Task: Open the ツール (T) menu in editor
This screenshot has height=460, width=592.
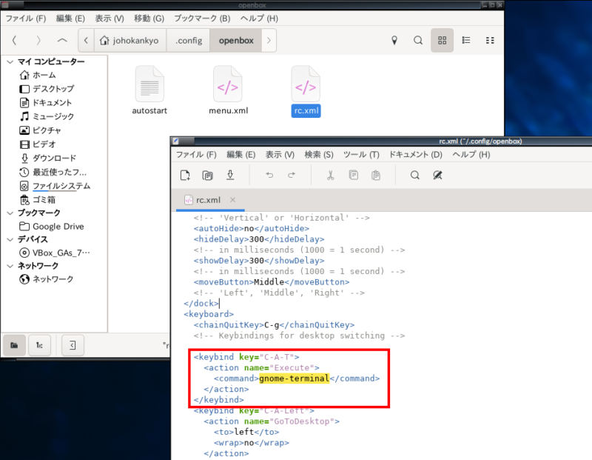Action: click(x=361, y=155)
